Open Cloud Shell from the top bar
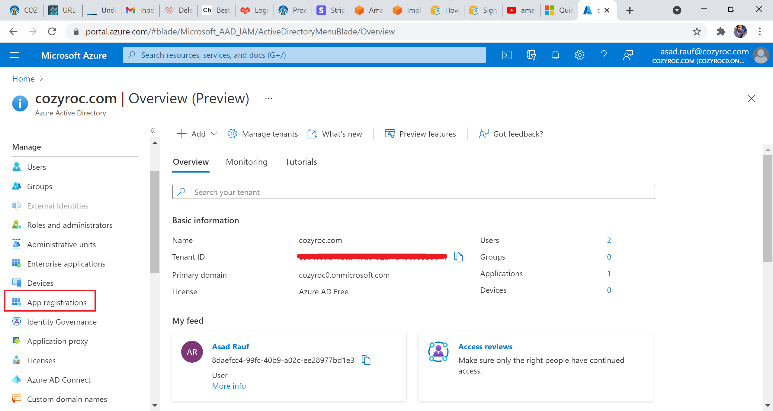 [507, 55]
